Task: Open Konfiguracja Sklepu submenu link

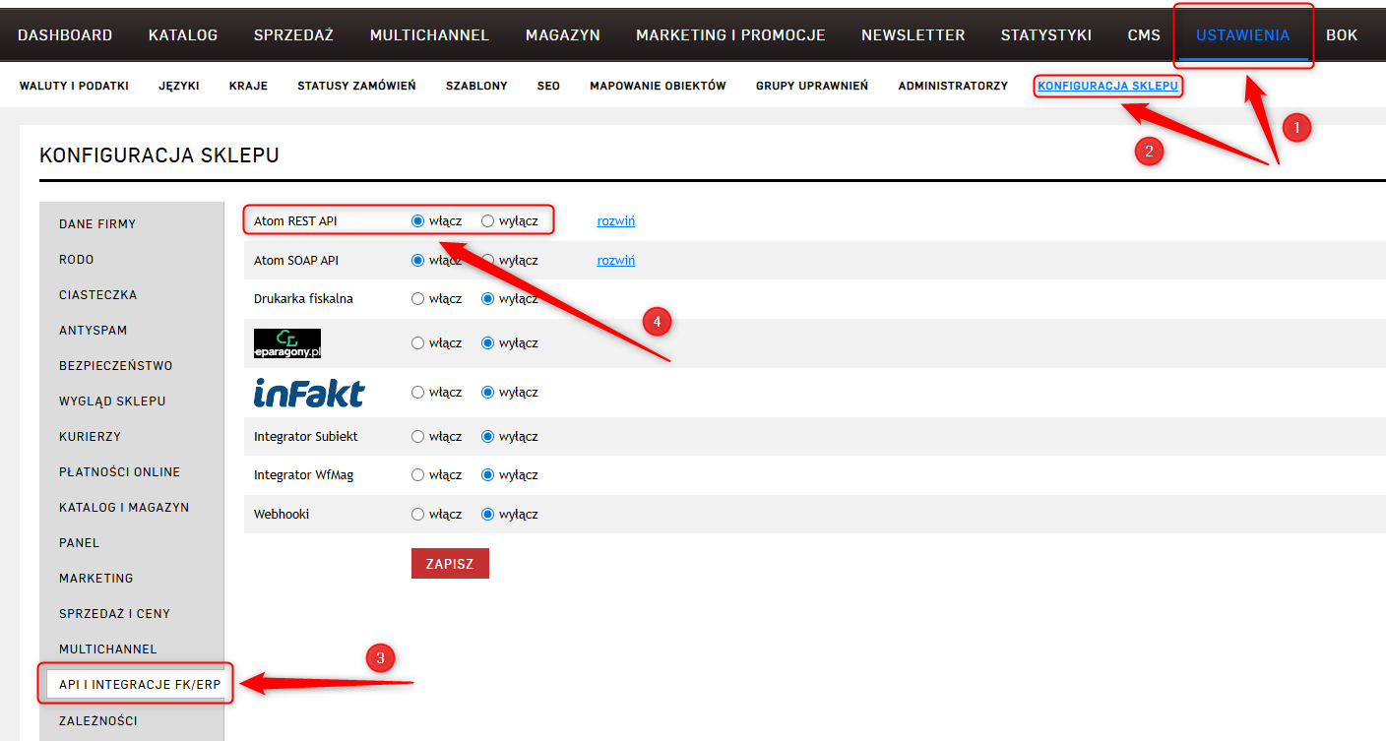Action: point(1107,87)
